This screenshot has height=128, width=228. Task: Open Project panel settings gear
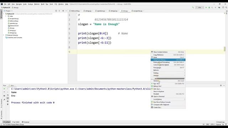[x=63, y=11]
